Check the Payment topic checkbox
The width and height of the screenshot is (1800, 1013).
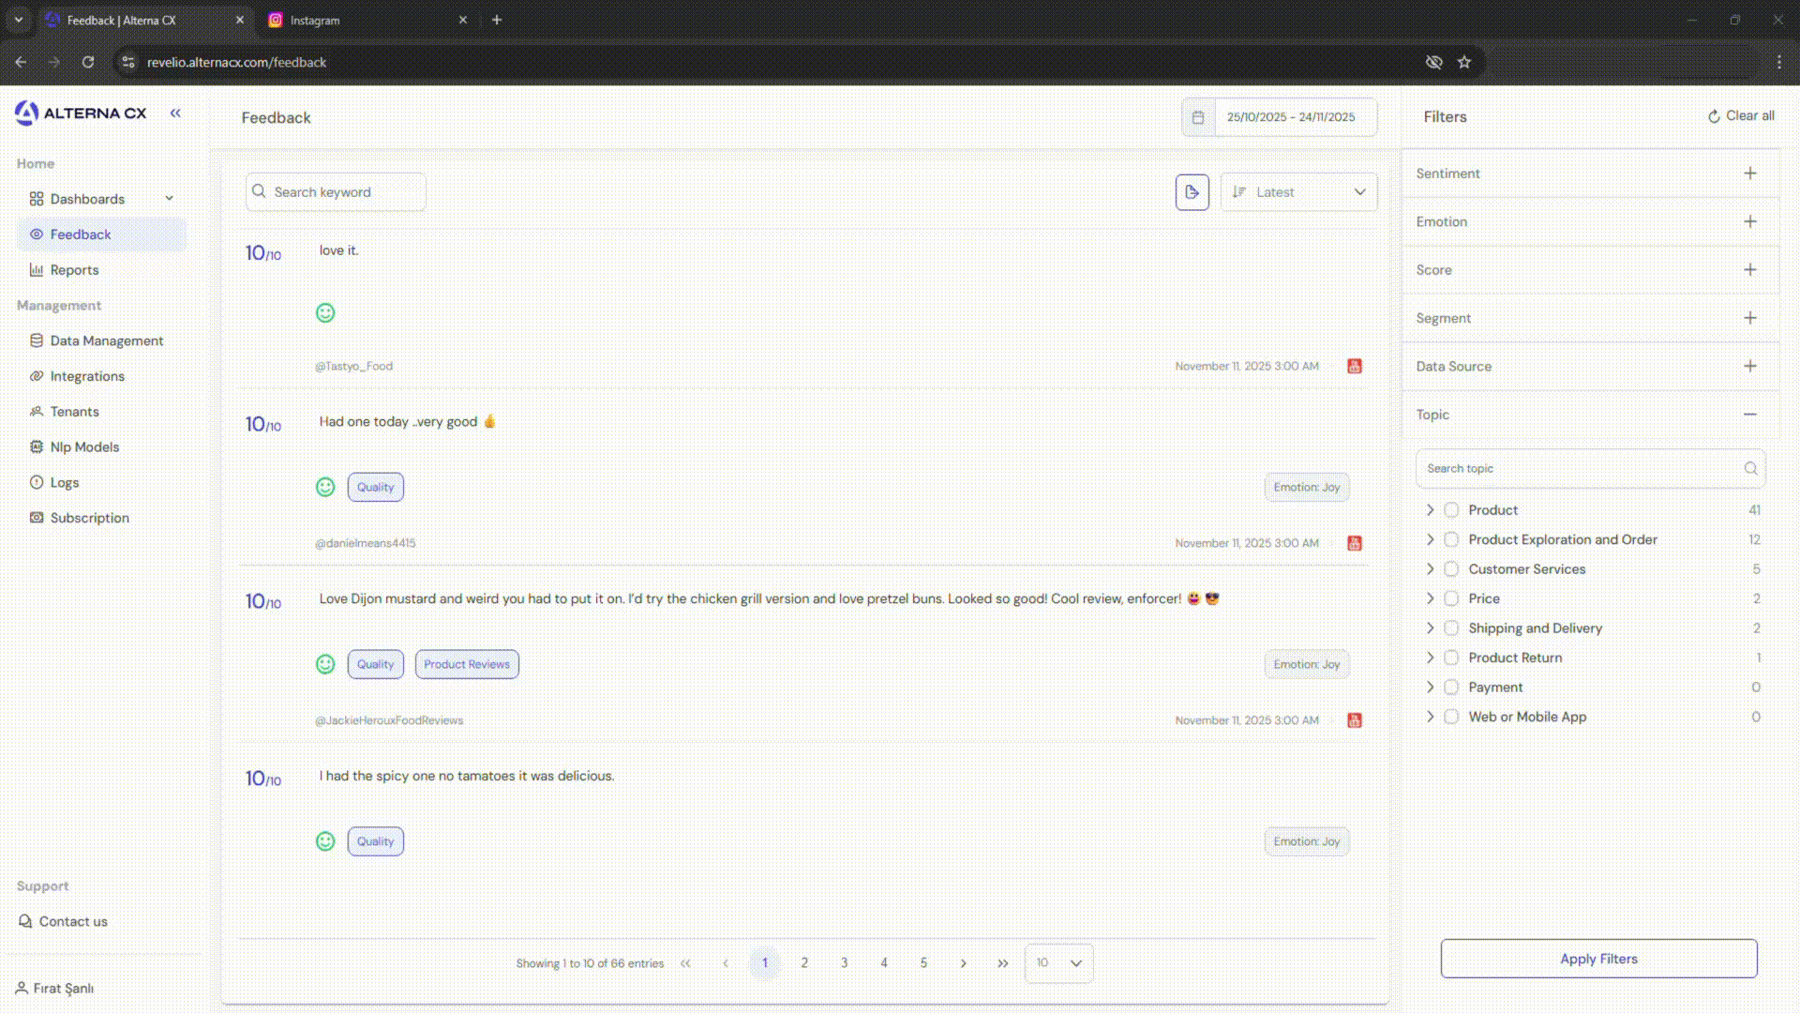click(x=1451, y=688)
